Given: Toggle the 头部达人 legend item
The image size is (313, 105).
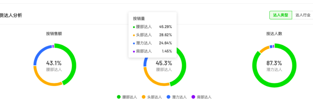Looking at the screenshot, I should [x=152, y=97].
